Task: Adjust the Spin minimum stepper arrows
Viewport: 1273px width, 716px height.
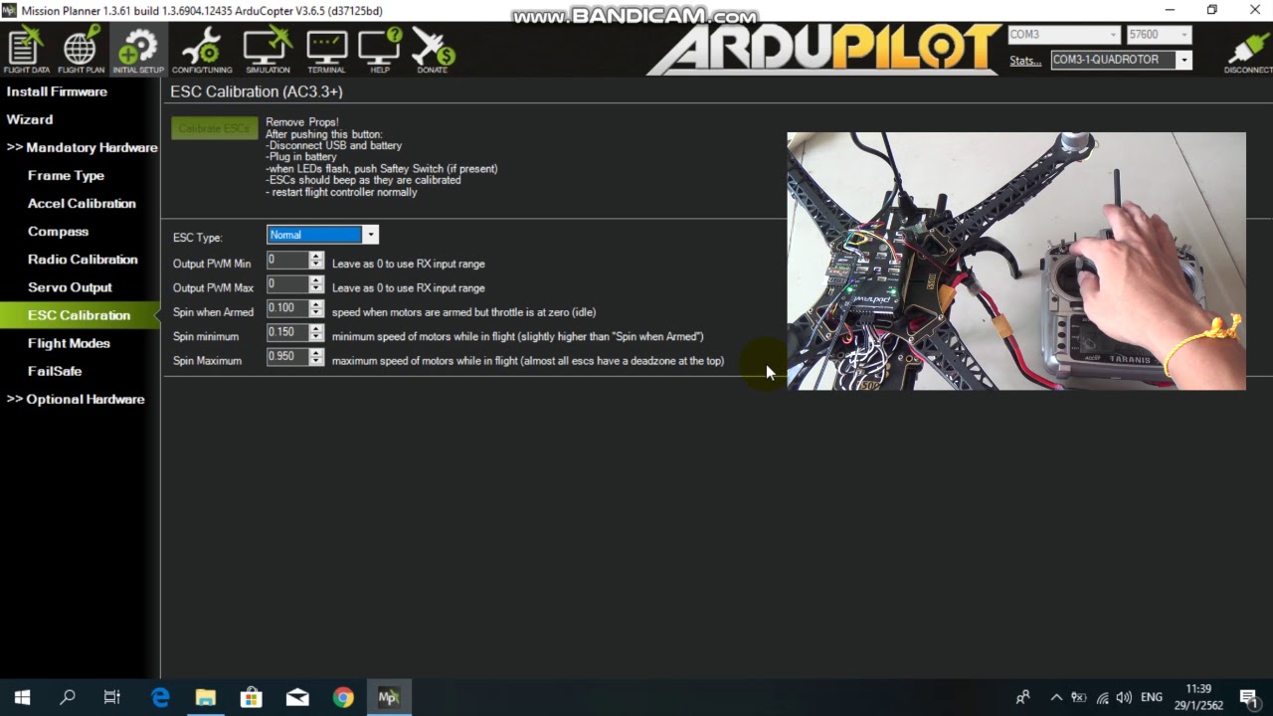Action: pyautogui.click(x=316, y=332)
